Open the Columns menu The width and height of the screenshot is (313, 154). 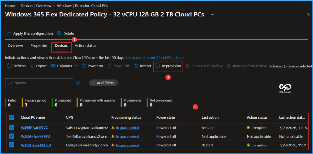click(64, 66)
